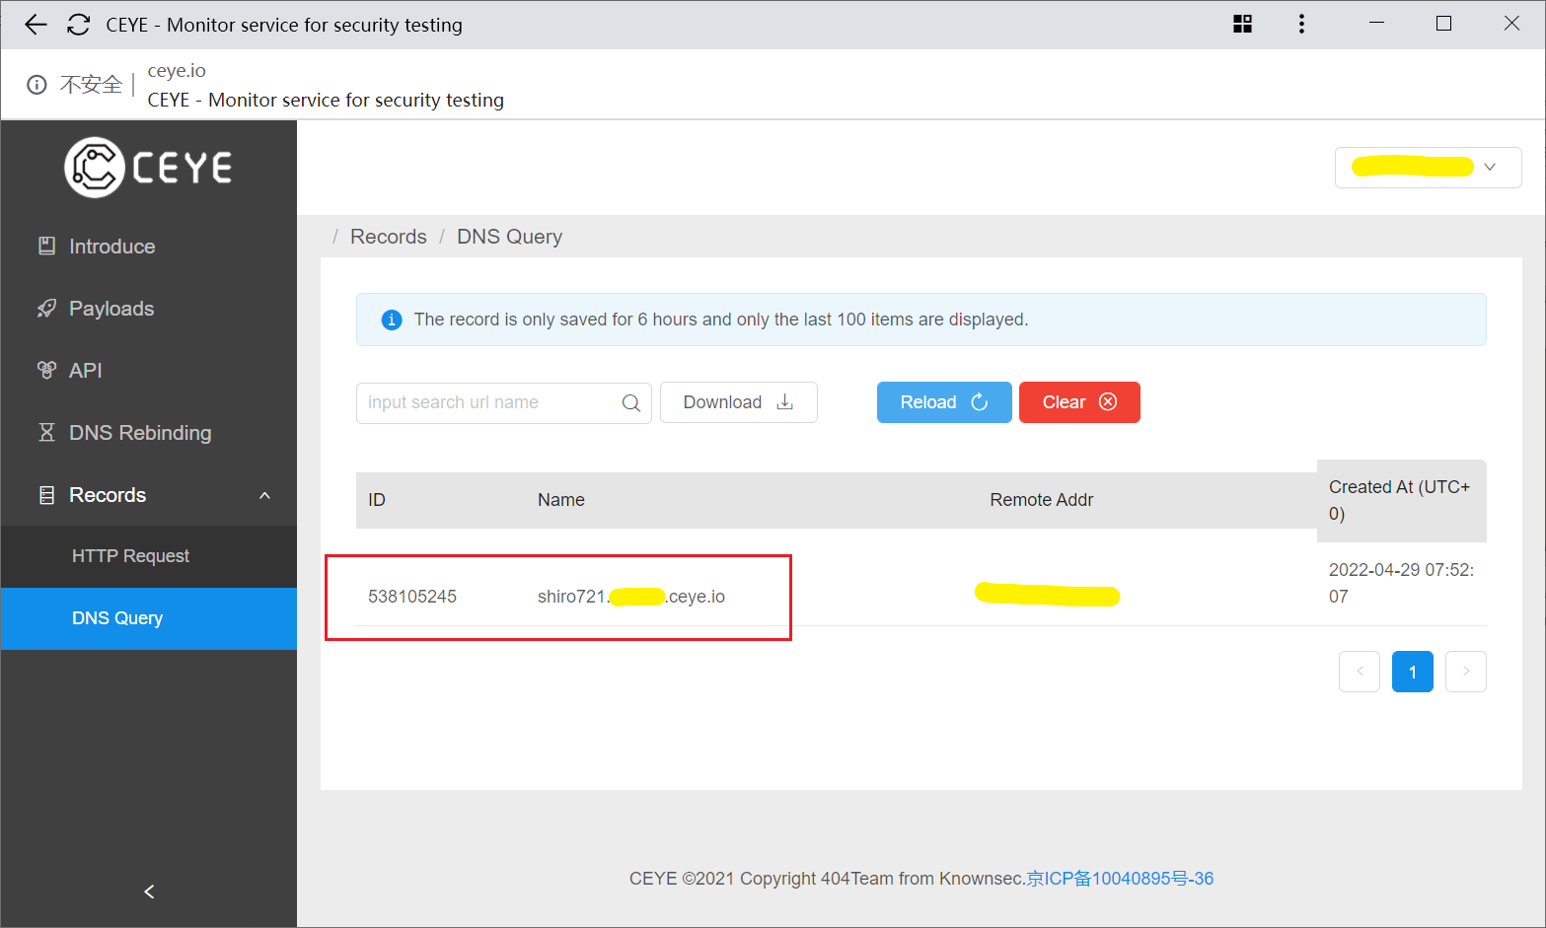Click the ceye.io address text

(x=177, y=71)
